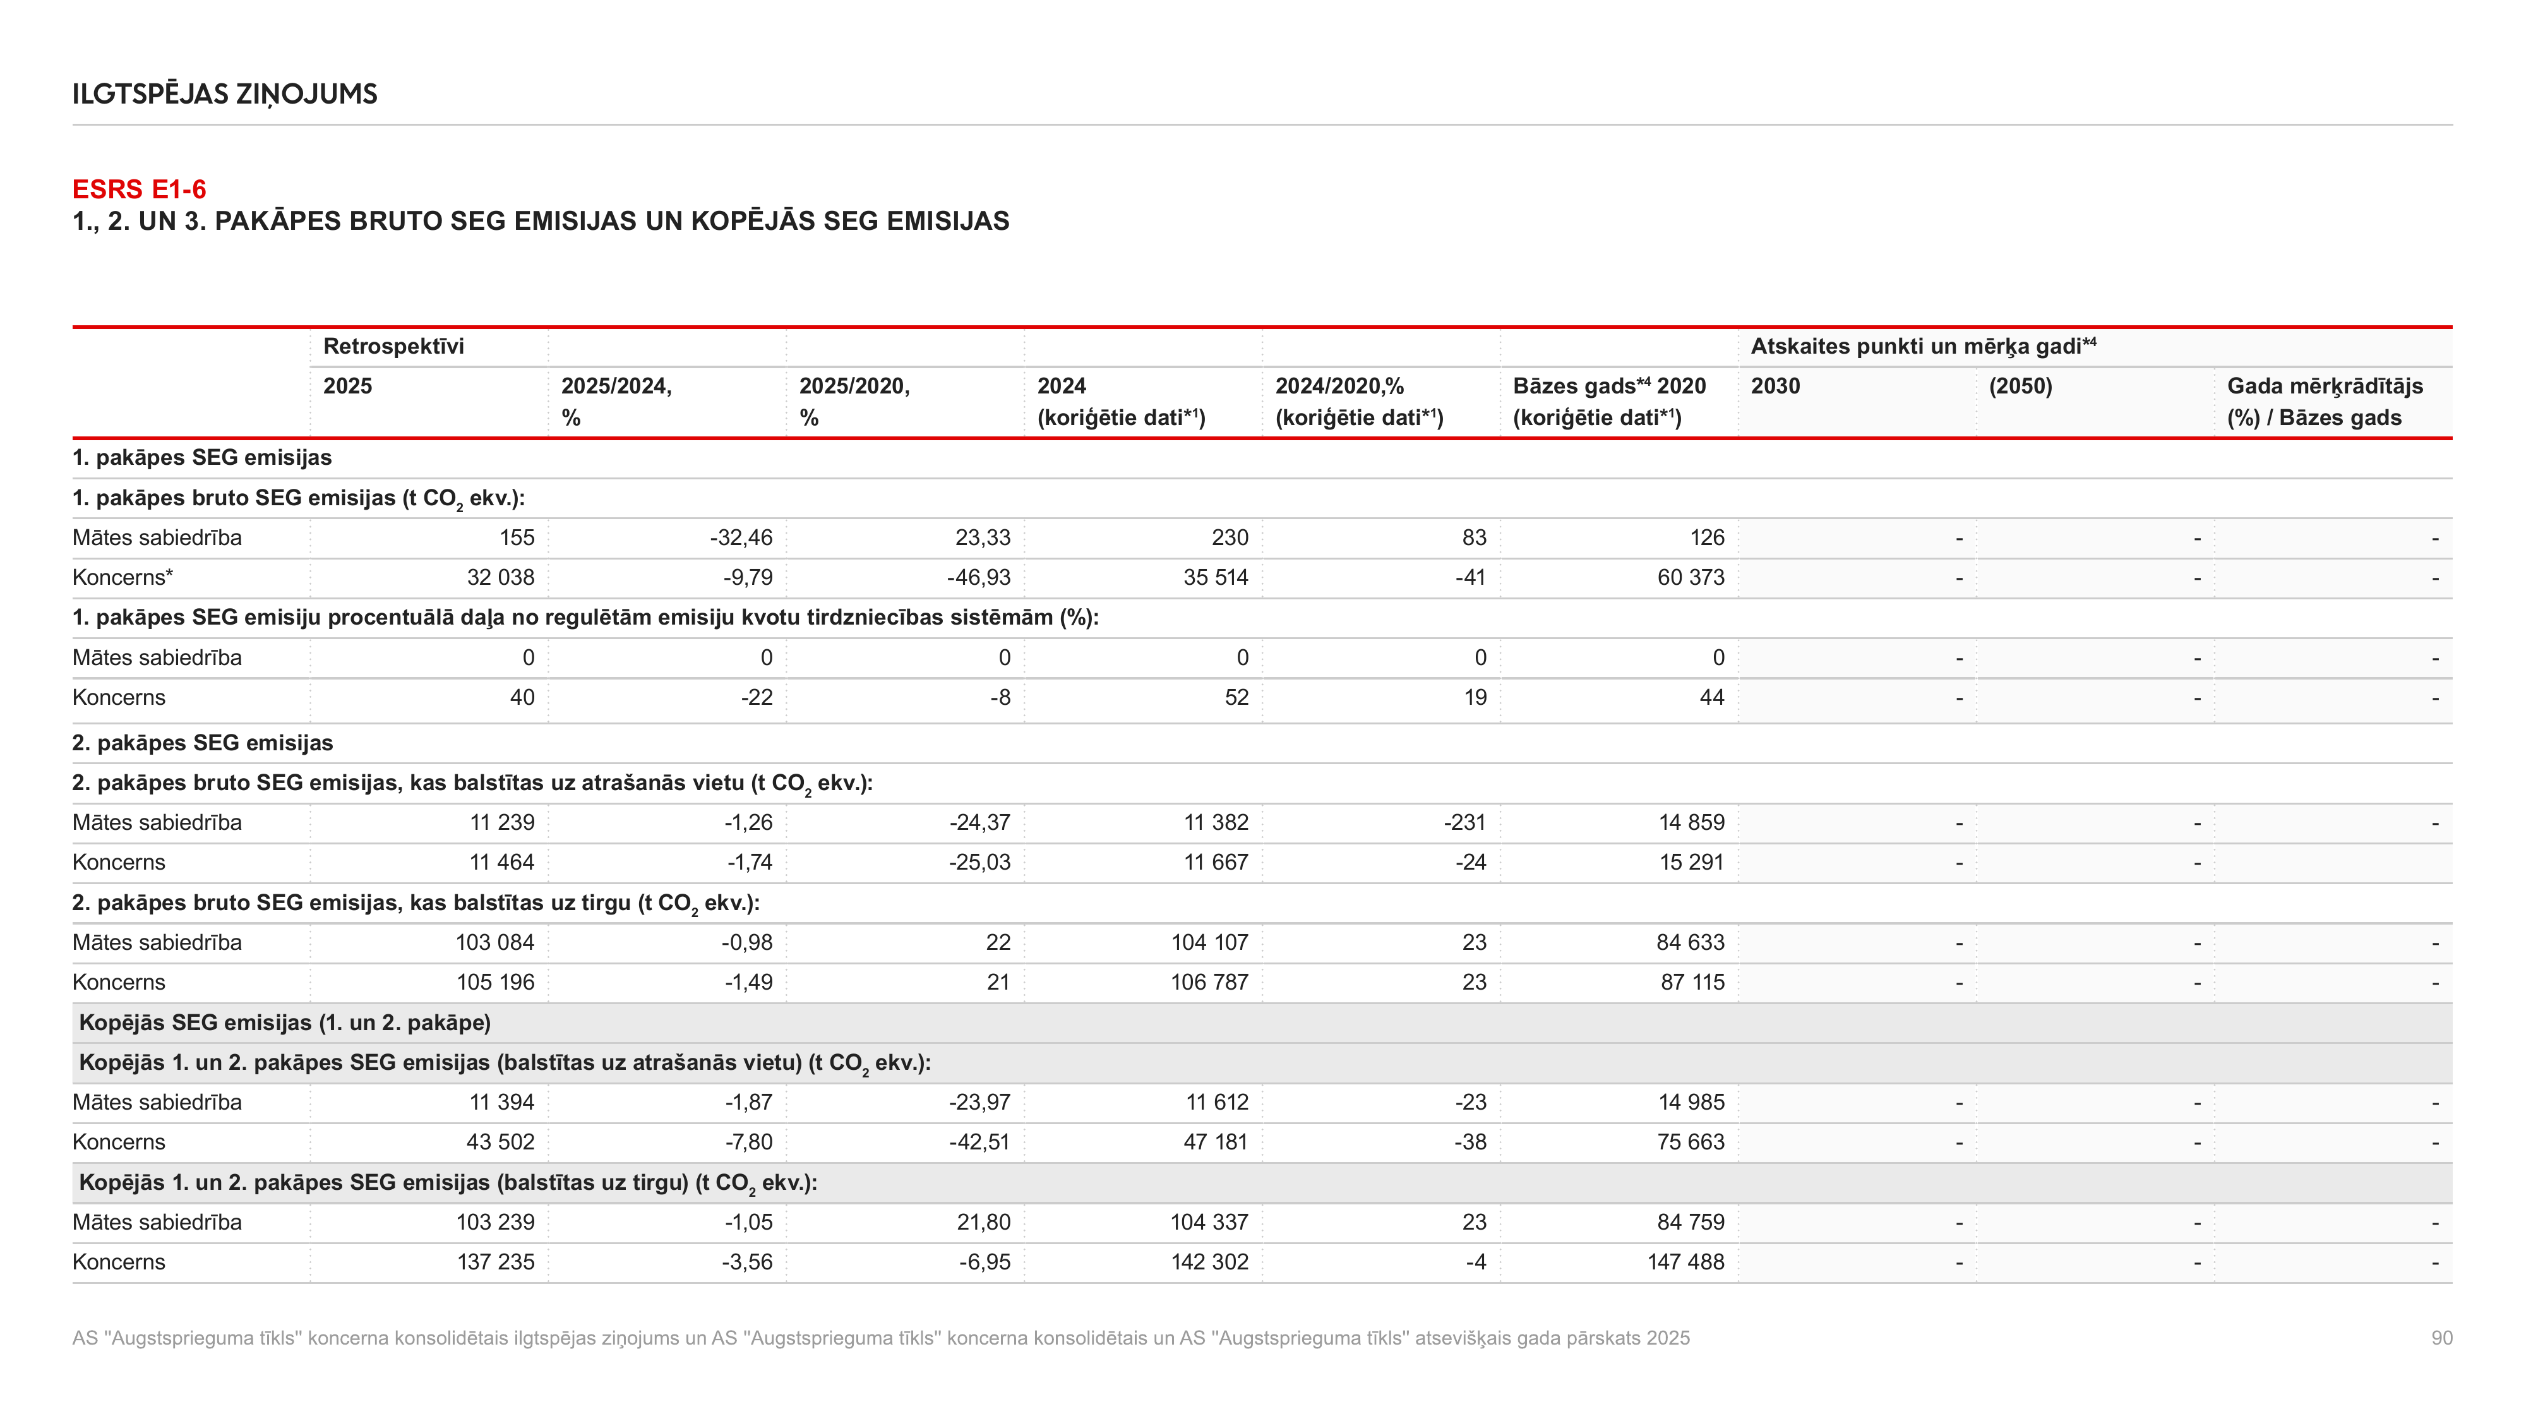
Task: Click the value 21,80
Action: 983,1223
